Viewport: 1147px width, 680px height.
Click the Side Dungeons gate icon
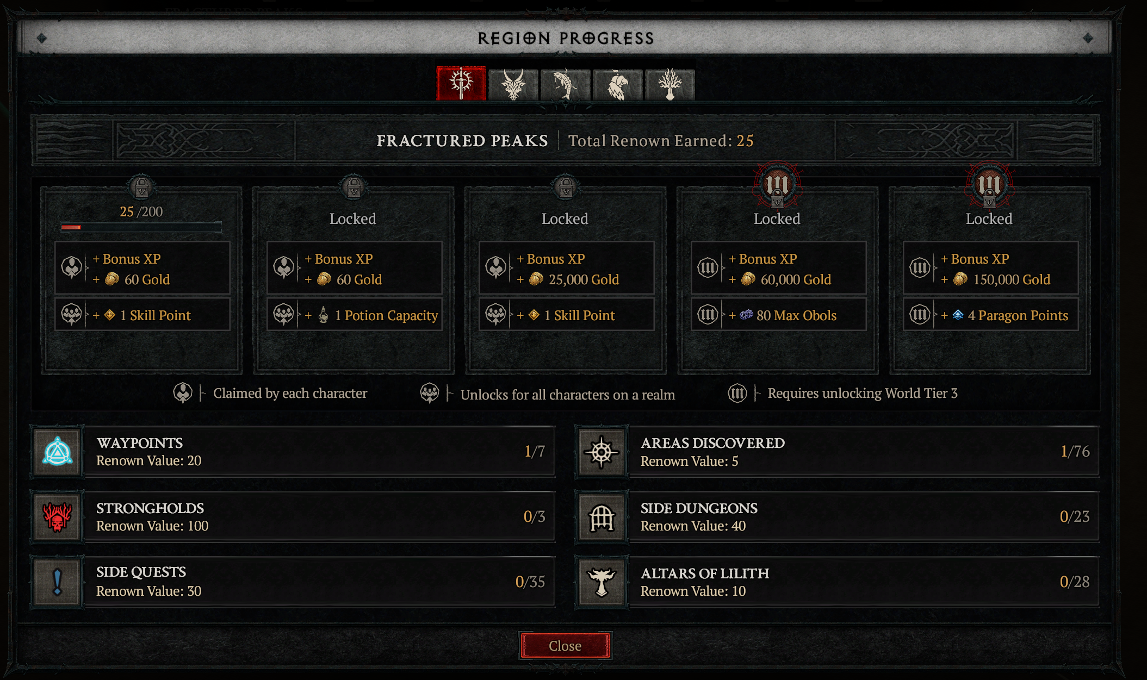[x=602, y=517]
